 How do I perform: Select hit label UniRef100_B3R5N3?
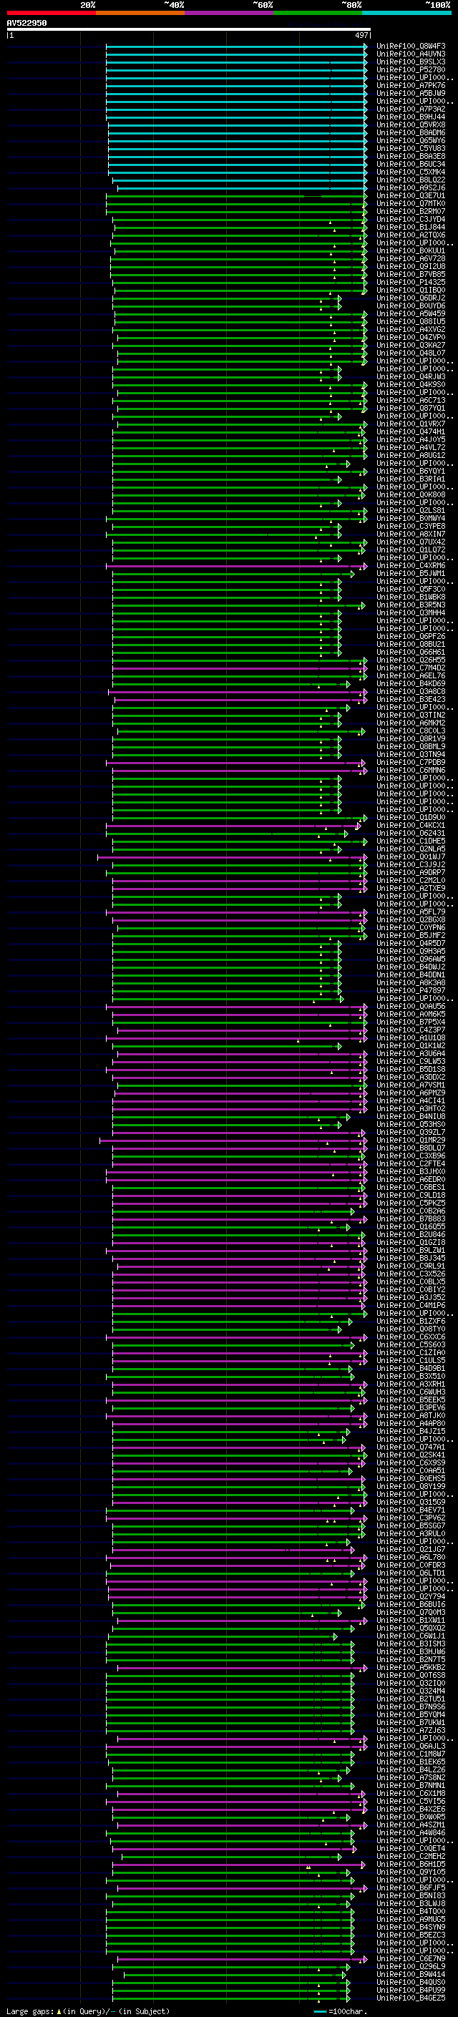411,605
